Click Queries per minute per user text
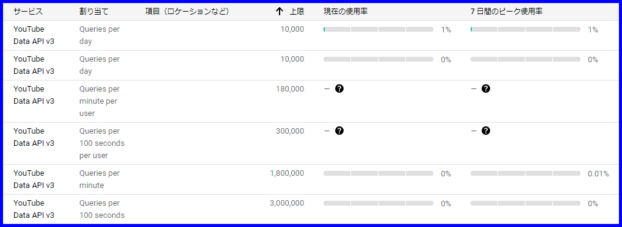The height and width of the screenshot is (227, 622). [99, 101]
